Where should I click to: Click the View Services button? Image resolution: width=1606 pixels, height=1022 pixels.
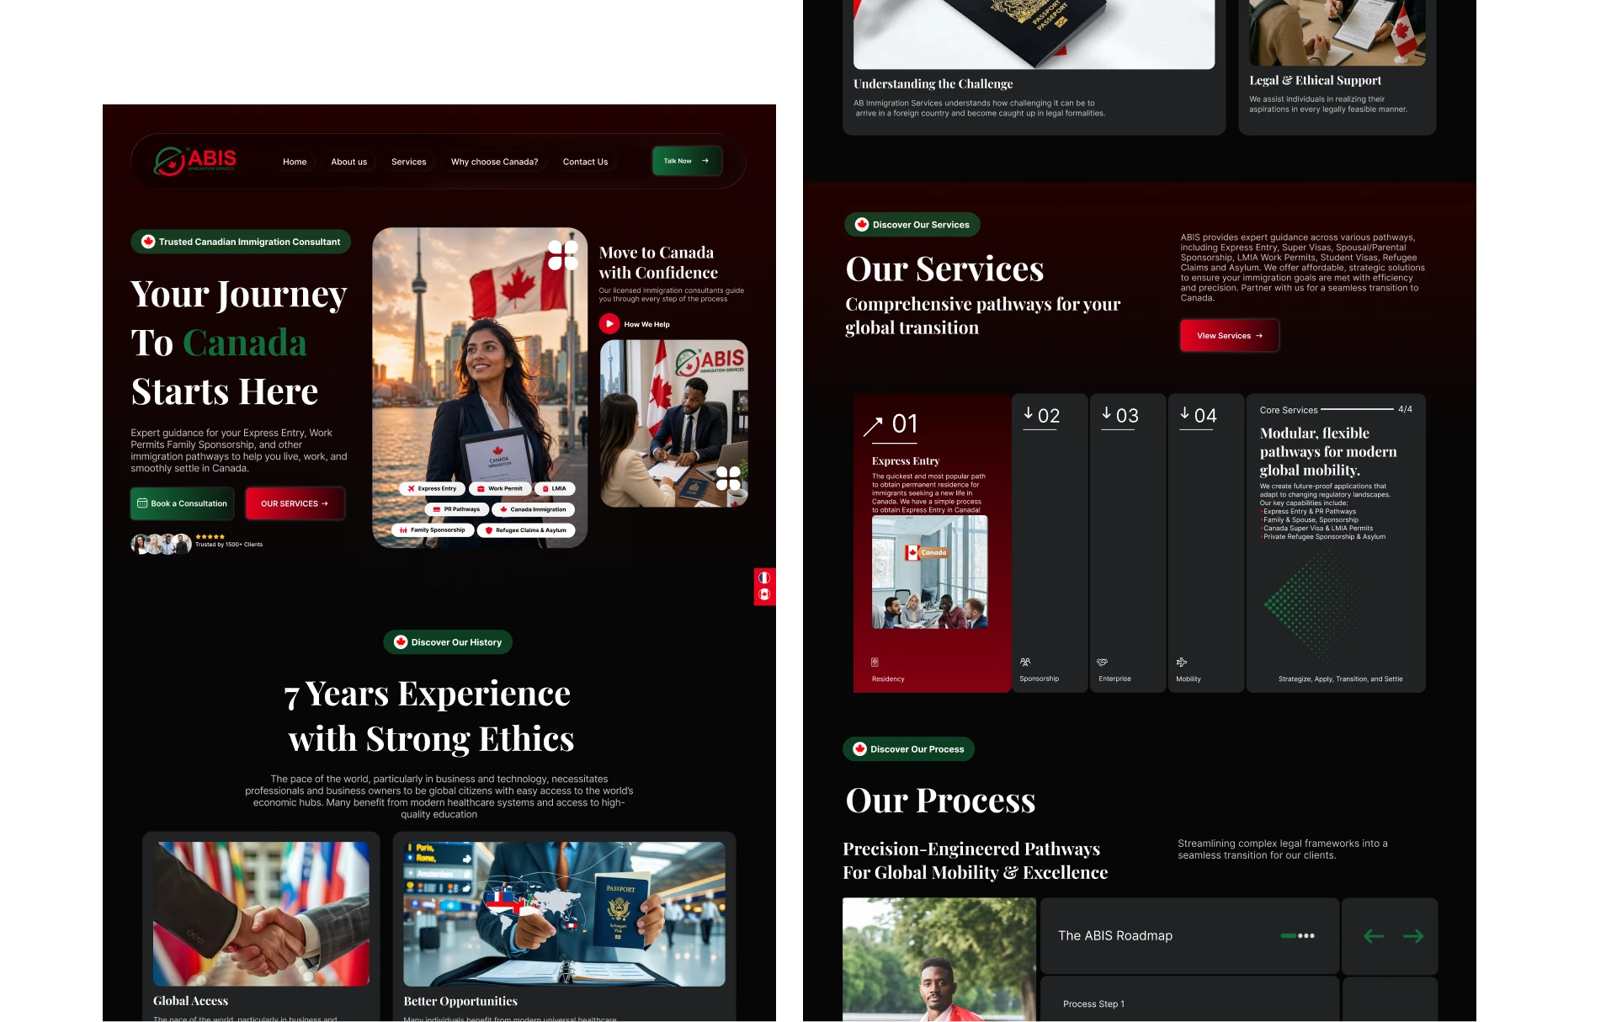(1229, 336)
